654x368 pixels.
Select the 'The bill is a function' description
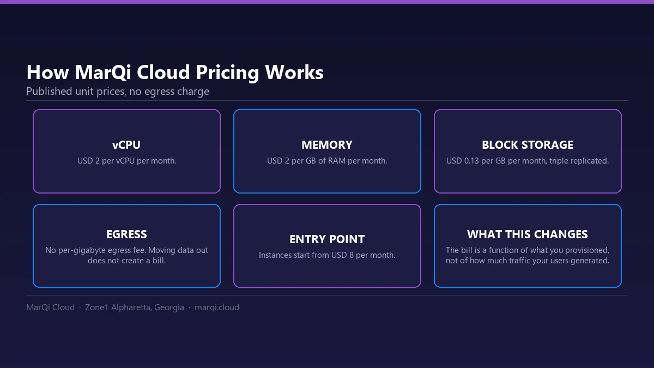(x=528, y=255)
